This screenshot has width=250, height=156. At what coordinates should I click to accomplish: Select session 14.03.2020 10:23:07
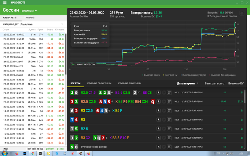pyautogui.click(x=33, y=142)
